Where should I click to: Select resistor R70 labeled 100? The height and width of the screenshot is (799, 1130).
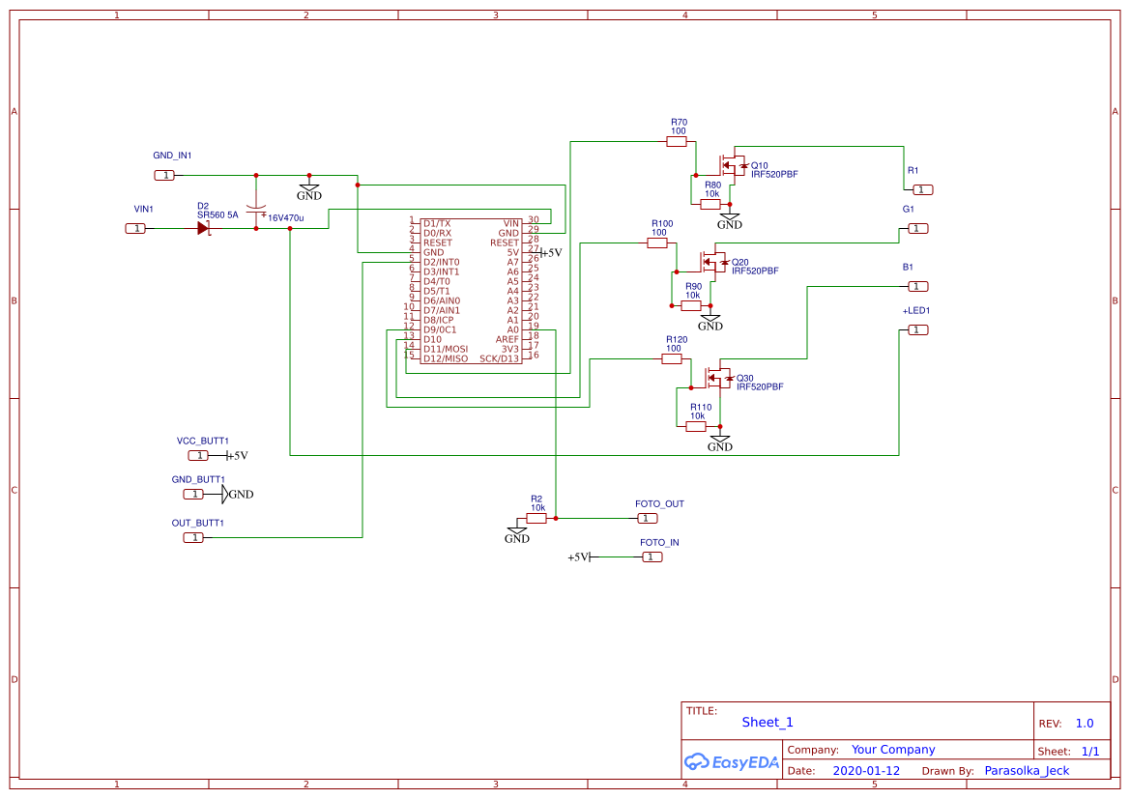tap(677, 140)
